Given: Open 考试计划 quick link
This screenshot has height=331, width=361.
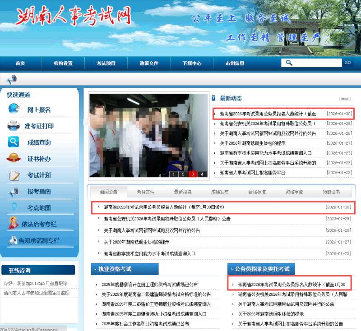Looking at the screenshot, I should tap(39, 175).
